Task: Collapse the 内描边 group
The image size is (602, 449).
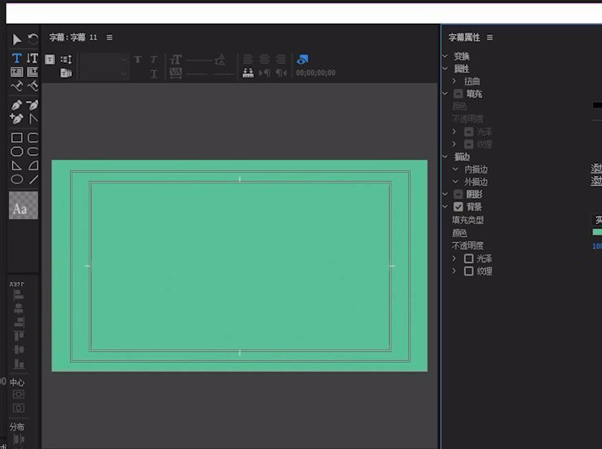Action: point(455,169)
